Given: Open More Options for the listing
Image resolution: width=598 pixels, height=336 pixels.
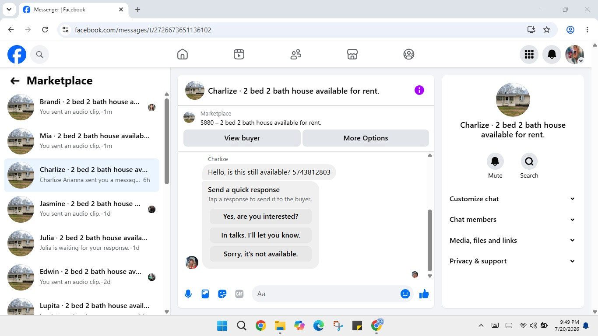Looking at the screenshot, I should pos(366,138).
